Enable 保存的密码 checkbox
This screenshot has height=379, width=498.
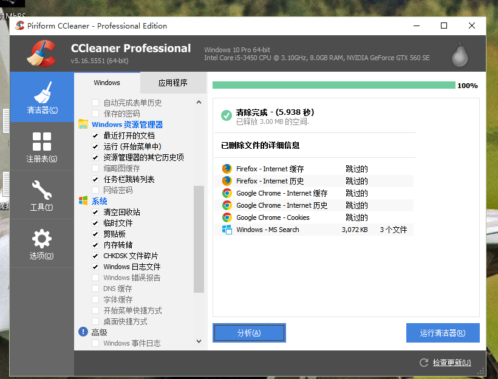[95, 114]
